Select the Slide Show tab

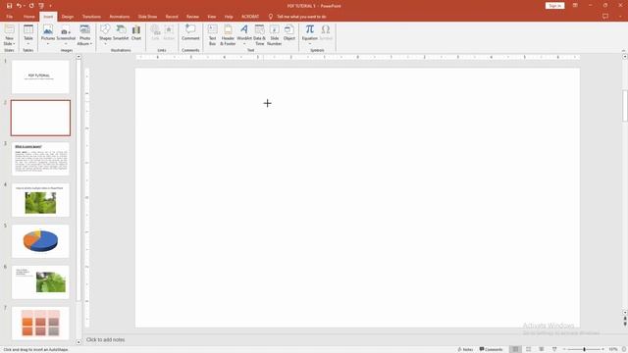pyautogui.click(x=147, y=17)
